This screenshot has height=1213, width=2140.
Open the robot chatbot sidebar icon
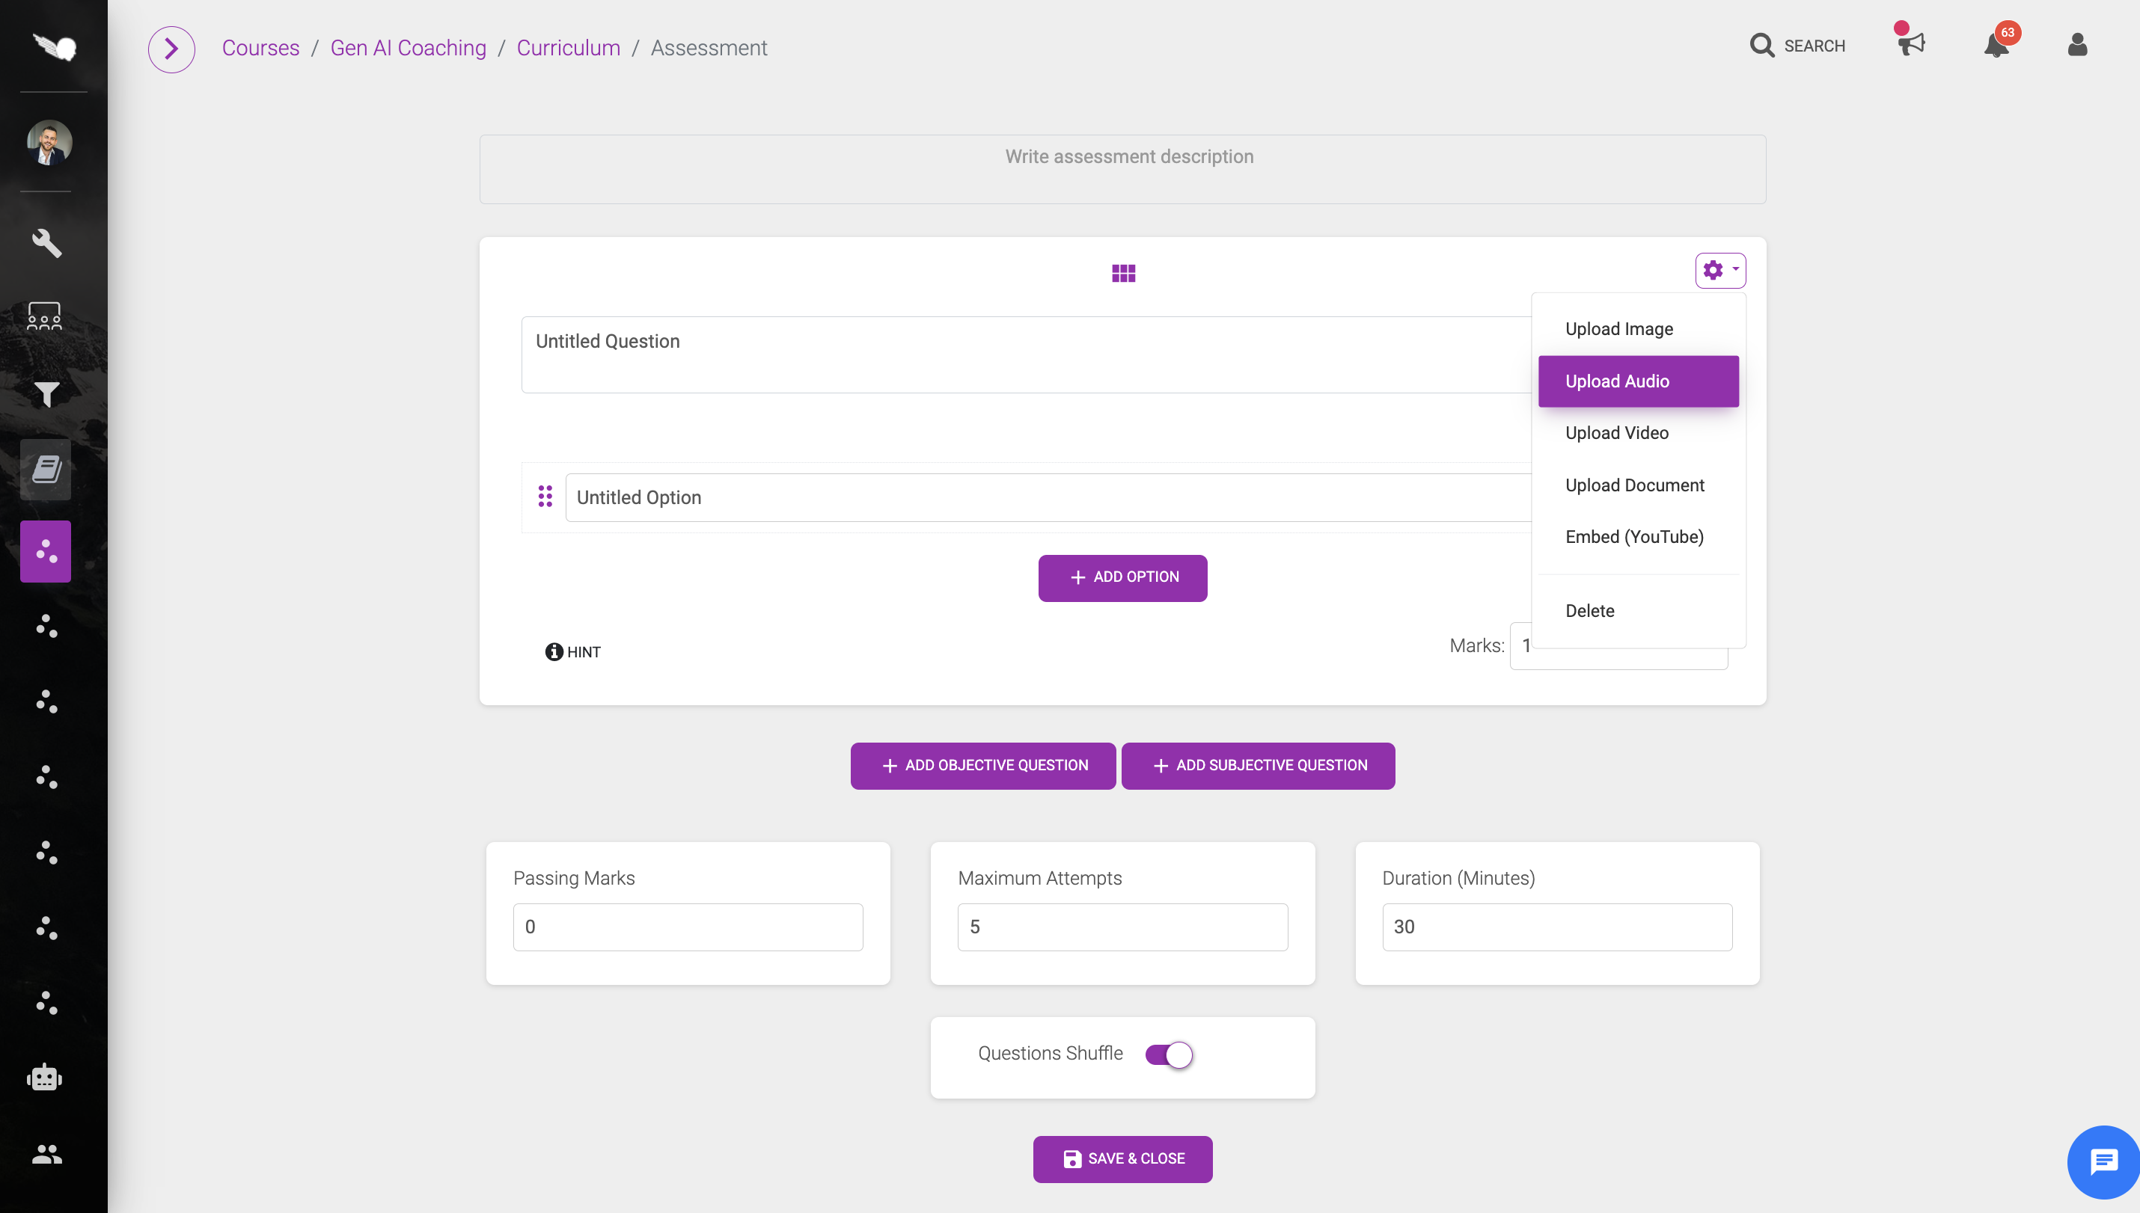[45, 1078]
